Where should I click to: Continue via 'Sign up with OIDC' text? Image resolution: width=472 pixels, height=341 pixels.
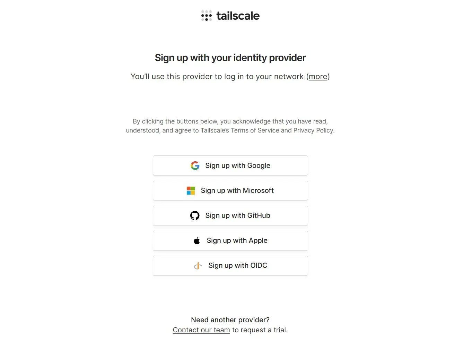tap(238, 265)
